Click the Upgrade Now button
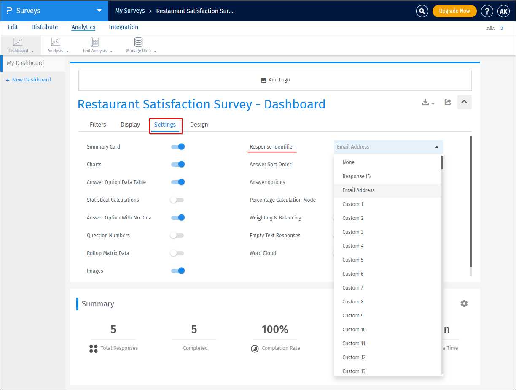Screen dimensions: 516x390 tap(454, 11)
